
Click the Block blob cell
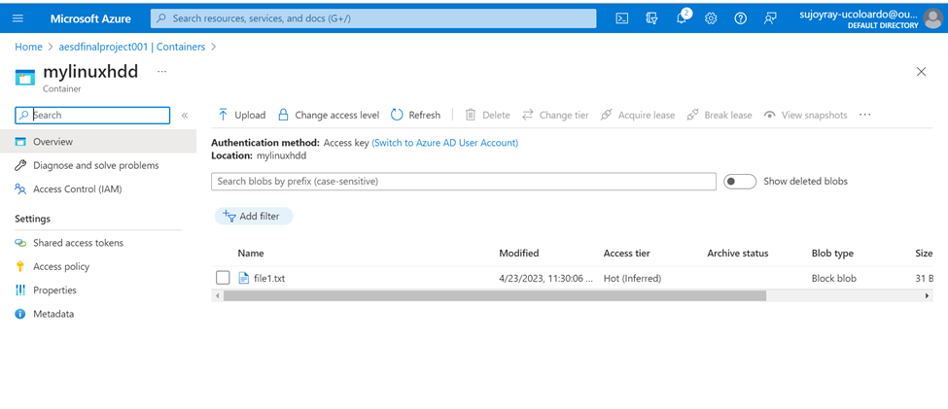coord(833,279)
